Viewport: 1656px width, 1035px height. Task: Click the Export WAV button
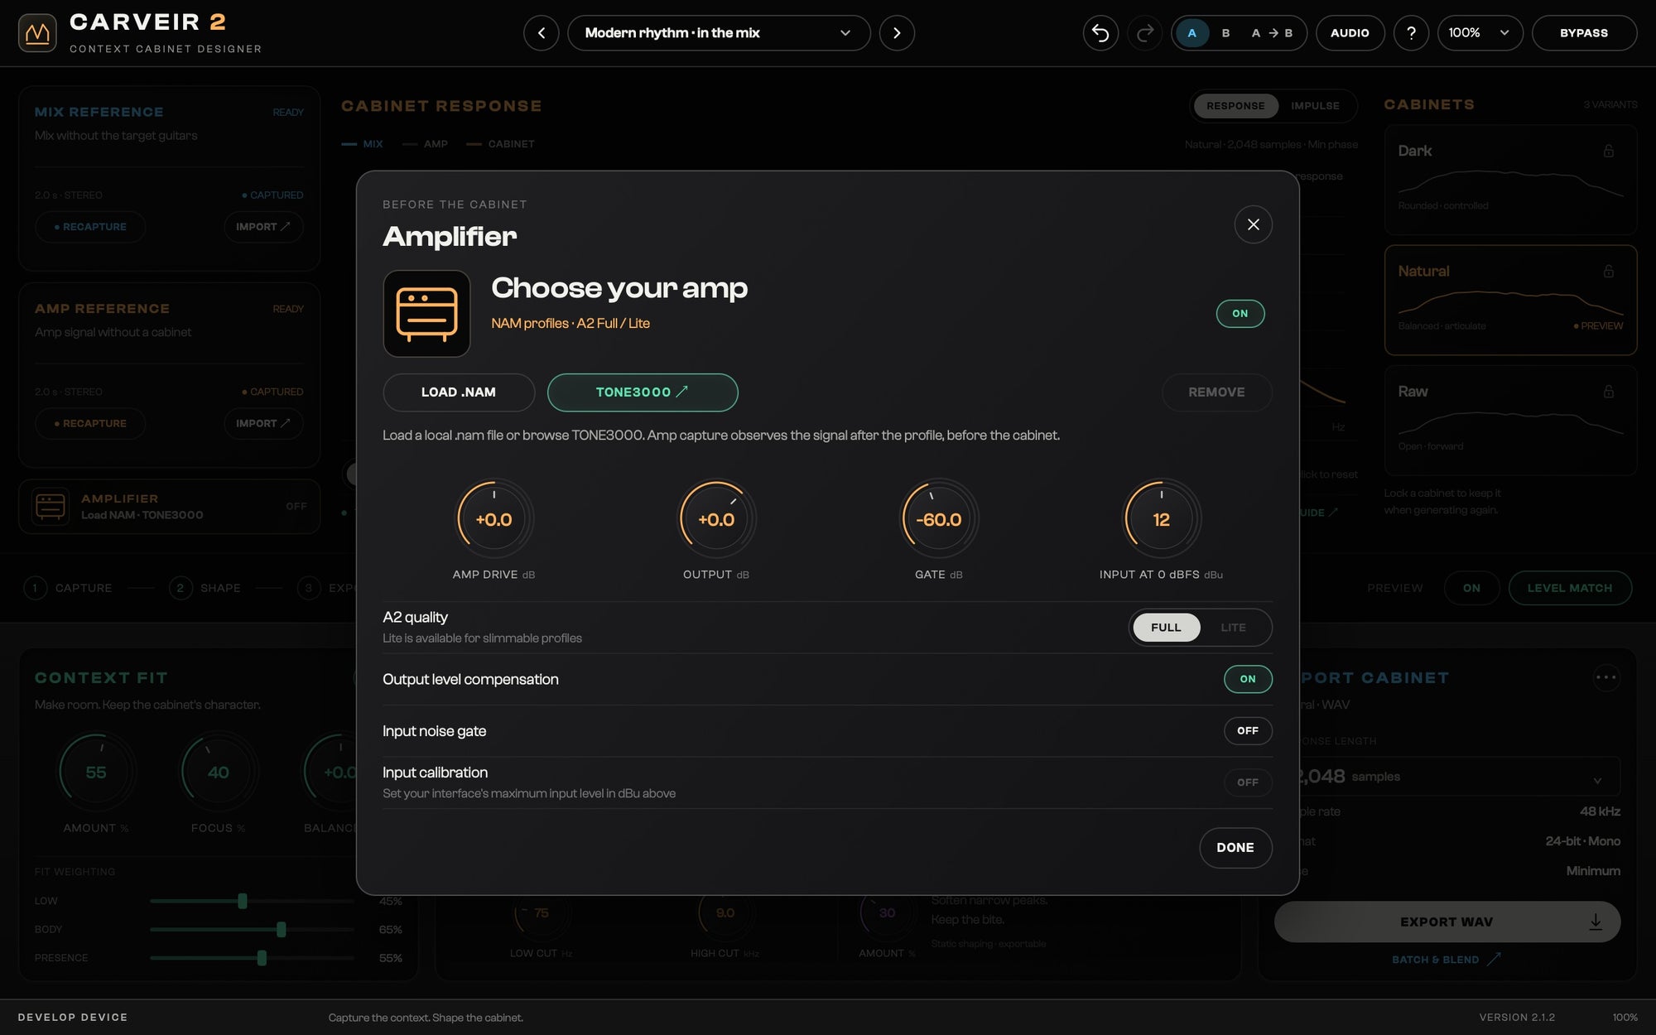(1447, 922)
